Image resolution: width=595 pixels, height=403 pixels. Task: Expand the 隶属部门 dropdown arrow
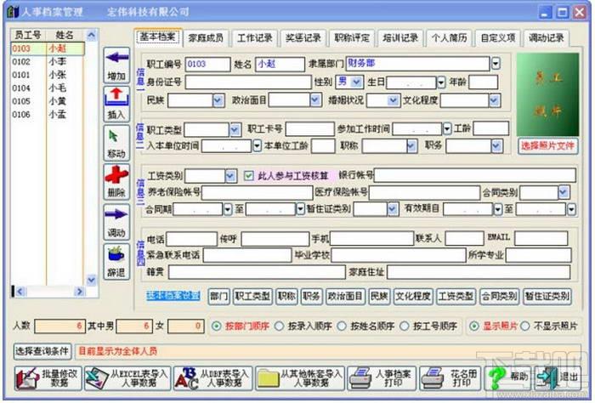(x=496, y=64)
